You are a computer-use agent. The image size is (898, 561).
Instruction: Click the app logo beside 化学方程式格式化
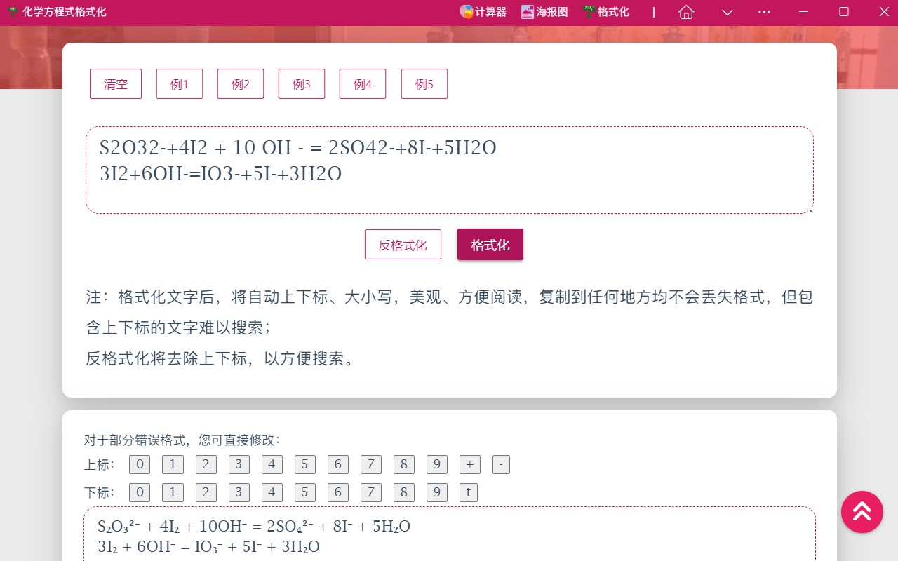click(x=13, y=12)
